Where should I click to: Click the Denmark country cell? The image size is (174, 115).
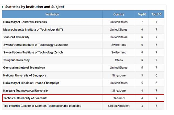click(x=119, y=98)
